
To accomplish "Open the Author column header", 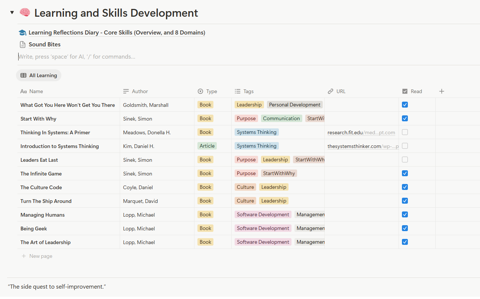I will coord(140,91).
